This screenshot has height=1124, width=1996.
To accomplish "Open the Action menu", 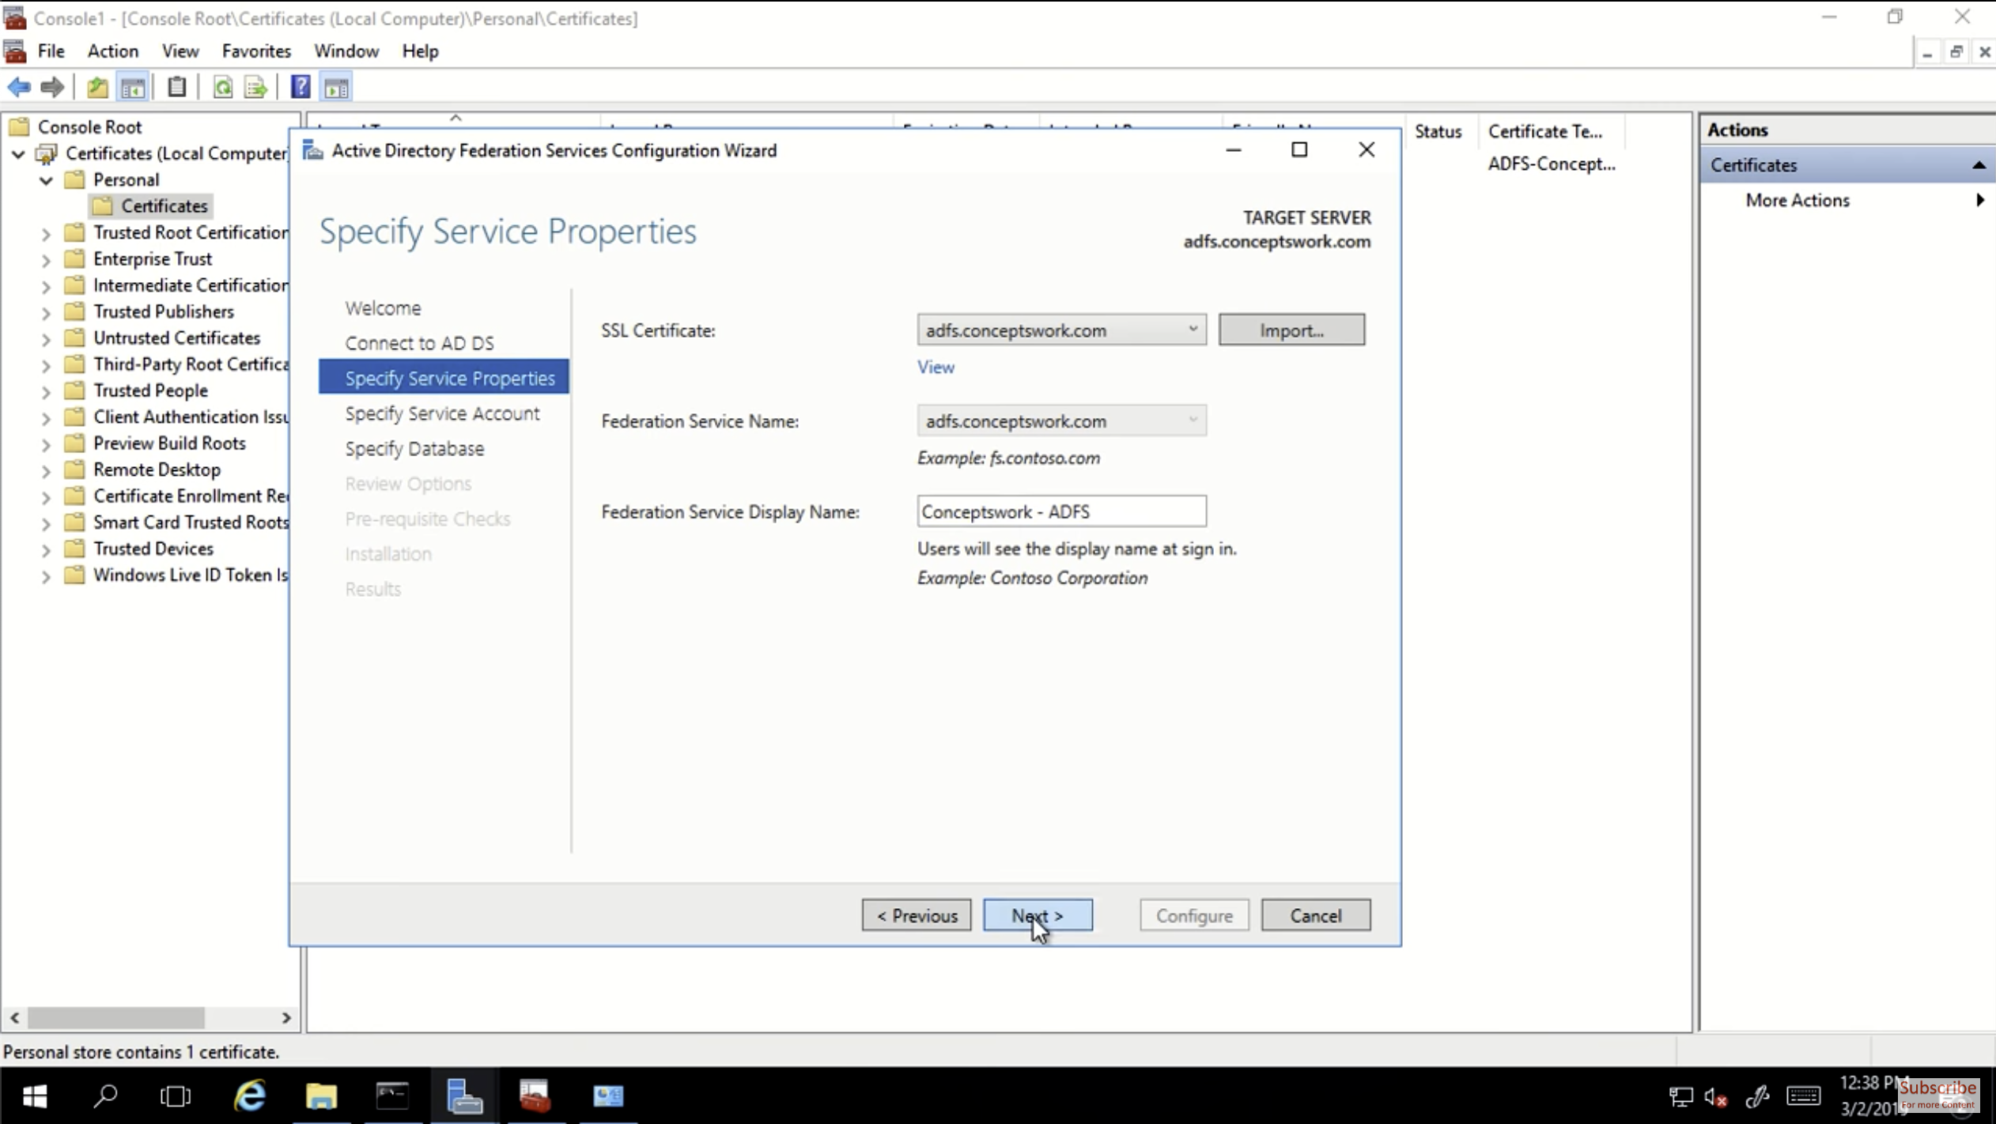I will click(112, 51).
